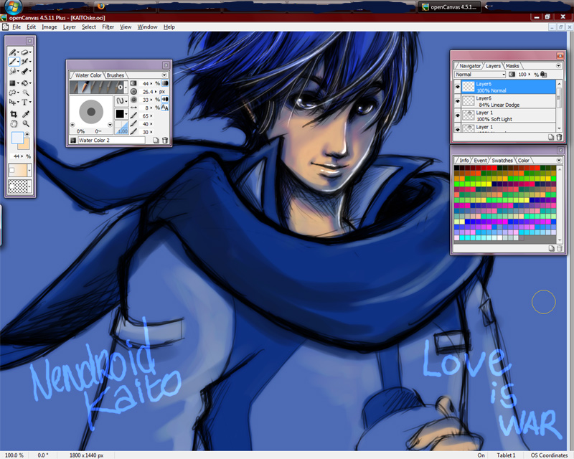This screenshot has height=459, width=574.
Task: Click Water Color 2 brush name field
Action: pyautogui.click(x=111, y=140)
